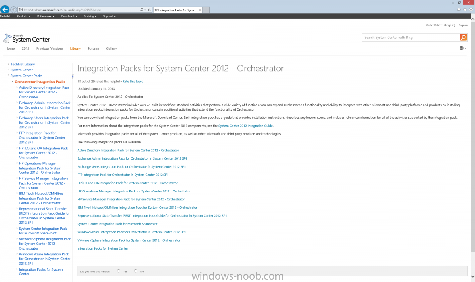Viewport: 475px width, 282px height.
Task: Open the browser Home icon
Action: (x=459, y=10)
